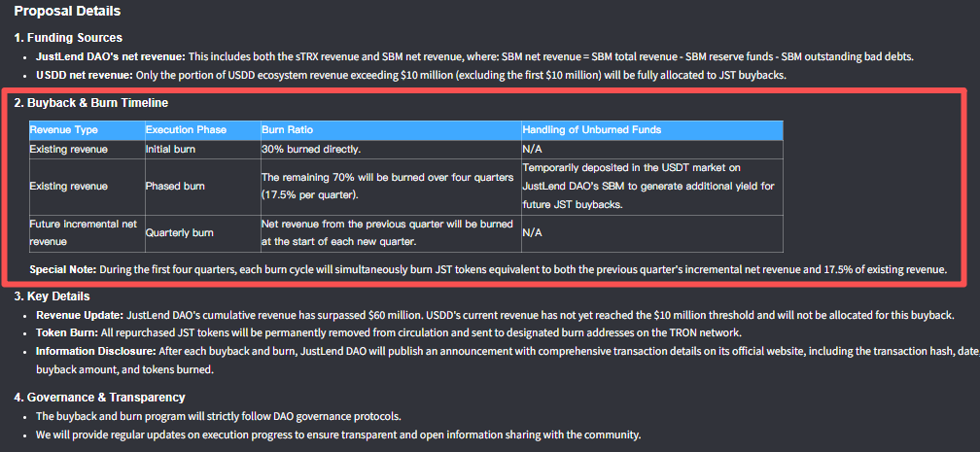Screen dimensions: 980x452
Task: Select the Burn Ratio column header
Action: pyautogui.click(x=288, y=129)
